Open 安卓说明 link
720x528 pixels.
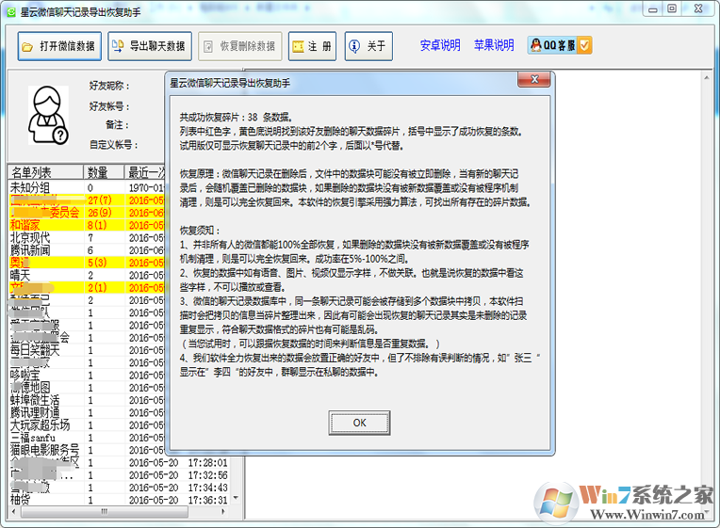[x=440, y=45]
